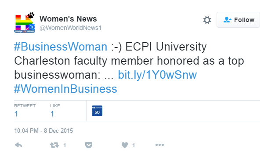Open the bit.ly/1Y0wSnw link
This screenshot has width=275, height=160.
coord(157,75)
